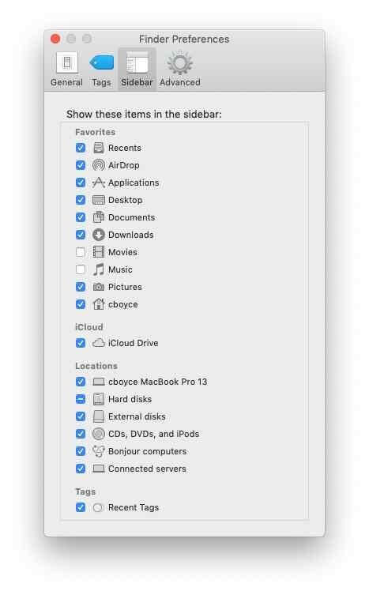Open the Advanced gear tab
369x595 pixels.
180,70
